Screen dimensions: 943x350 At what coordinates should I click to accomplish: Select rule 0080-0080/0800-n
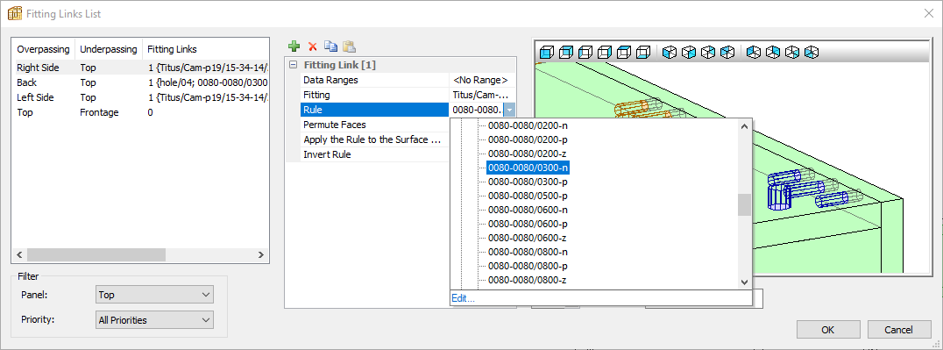pos(528,252)
